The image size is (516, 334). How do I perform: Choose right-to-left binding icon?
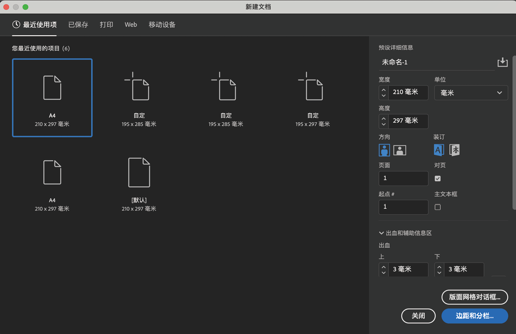455,150
